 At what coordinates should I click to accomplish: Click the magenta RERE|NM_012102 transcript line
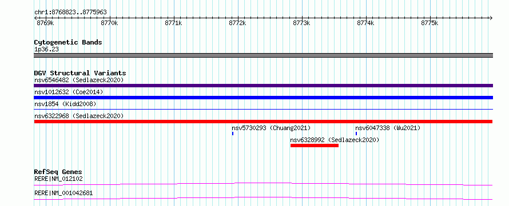pyautogui.click(x=263, y=184)
